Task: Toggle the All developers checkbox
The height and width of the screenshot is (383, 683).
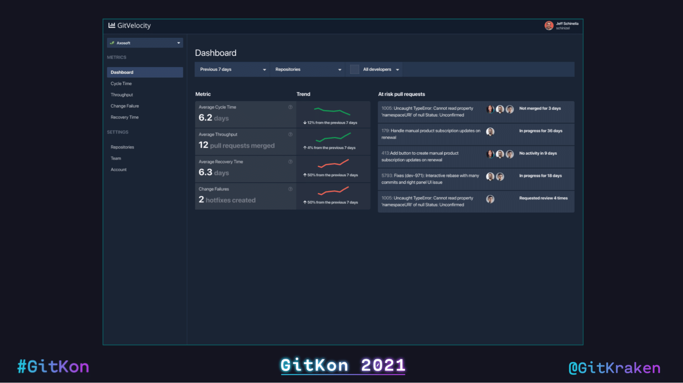Action: coord(354,69)
